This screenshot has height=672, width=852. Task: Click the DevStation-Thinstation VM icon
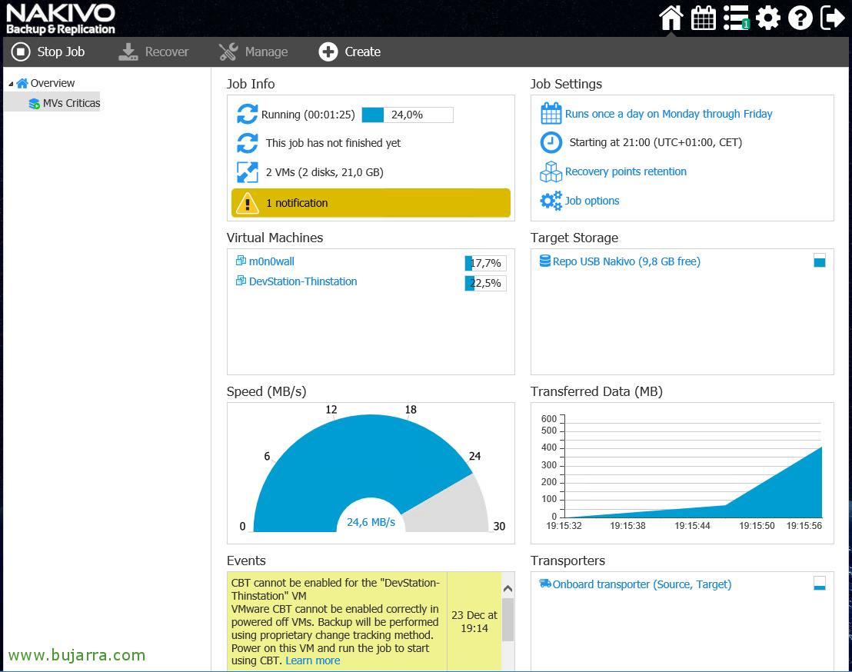click(241, 281)
